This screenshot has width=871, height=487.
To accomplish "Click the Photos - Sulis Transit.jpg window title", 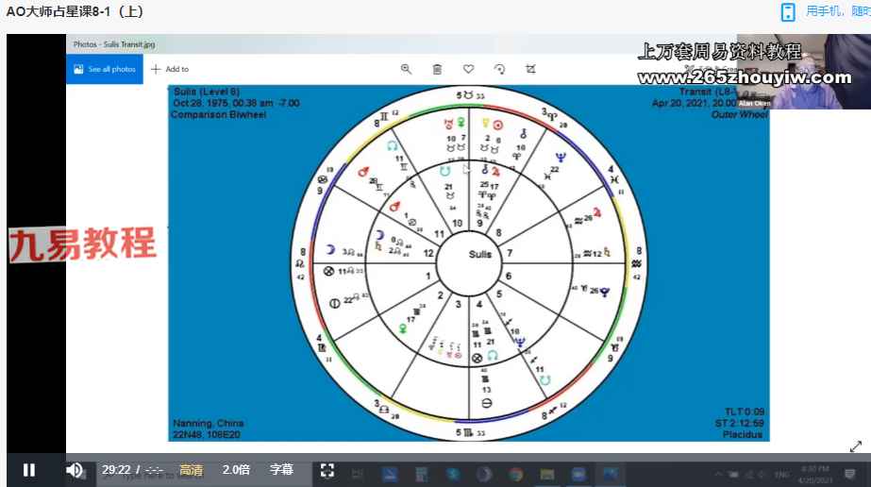I will coord(114,43).
